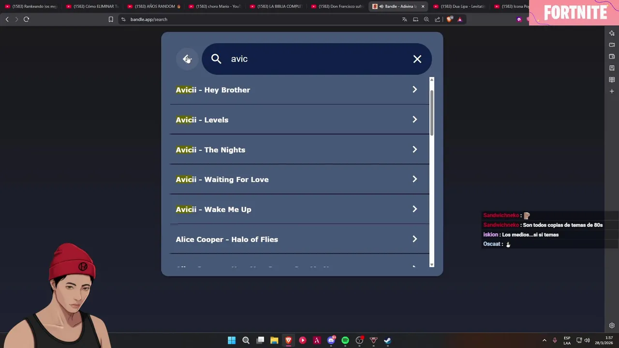Open bookmarks panel icon in sidebar
Viewport: 619px width, 348px height.
click(x=612, y=68)
